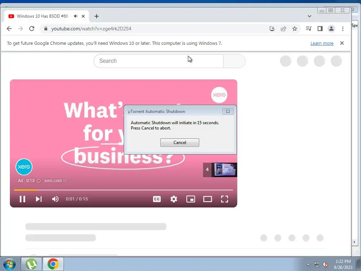Image resolution: width=361 pixels, height=271 pixels.
Task: Switch to theater mode
Action: [x=207, y=199]
